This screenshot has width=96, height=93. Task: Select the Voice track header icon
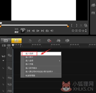tap(10, 84)
